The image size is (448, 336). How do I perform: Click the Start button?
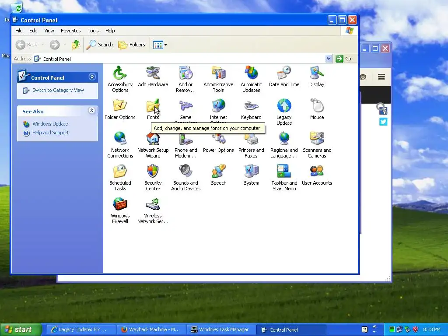21,329
